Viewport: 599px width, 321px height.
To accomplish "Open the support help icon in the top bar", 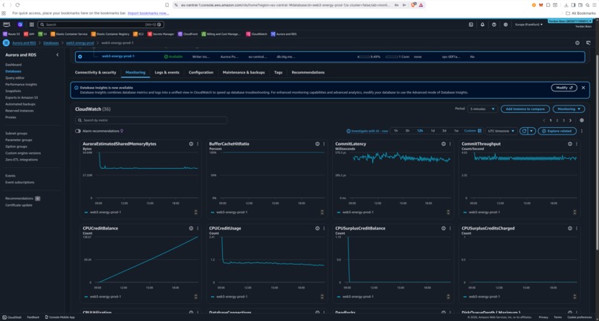I will [x=494, y=25].
